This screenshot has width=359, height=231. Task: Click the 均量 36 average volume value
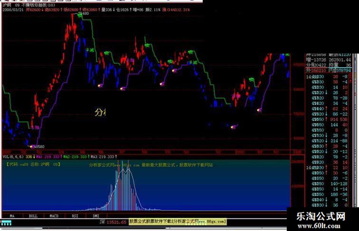tap(340, 65)
